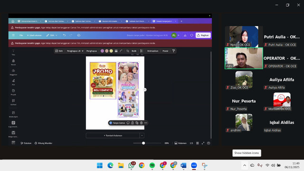Start Hitung Mundur timer
This screenshot has height=171, width=304.
[43, 143]
